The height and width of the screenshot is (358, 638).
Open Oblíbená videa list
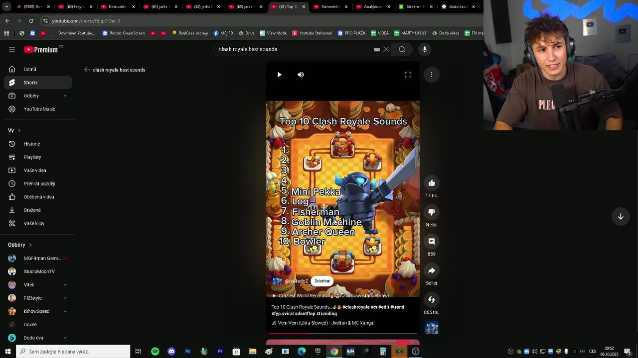pyautogui.click(x=38, y=197)
